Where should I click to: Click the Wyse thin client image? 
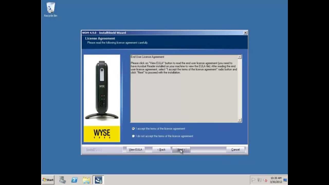(102, 90)
